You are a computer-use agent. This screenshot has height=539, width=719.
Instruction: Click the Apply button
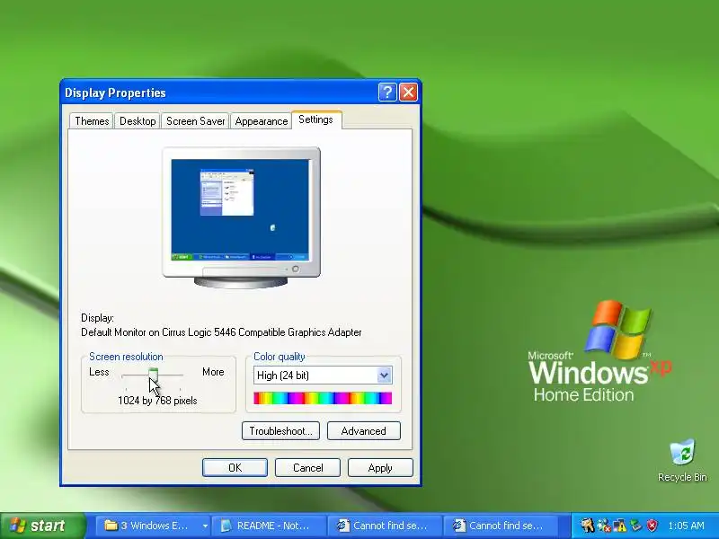[380, 467]
